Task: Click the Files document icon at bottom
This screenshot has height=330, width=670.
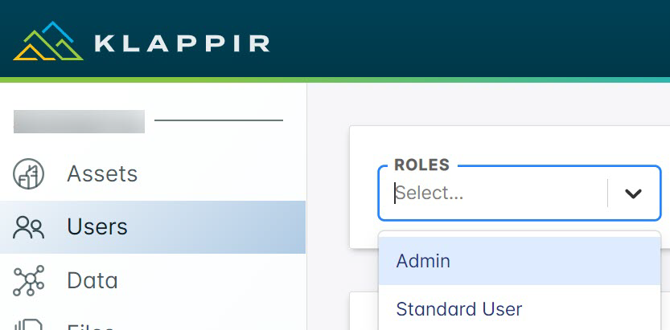Action: [28, 324]
